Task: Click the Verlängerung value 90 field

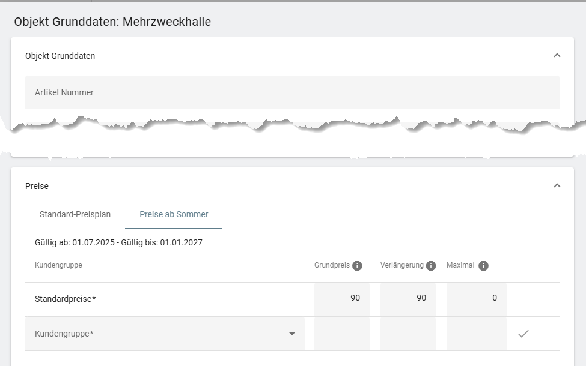Action: point(408,298)
